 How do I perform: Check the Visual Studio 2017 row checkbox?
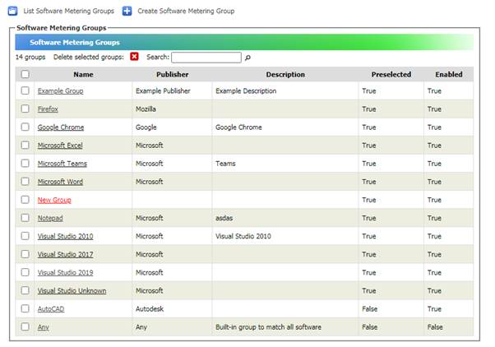pyautogui.click(x=25, y=254)
